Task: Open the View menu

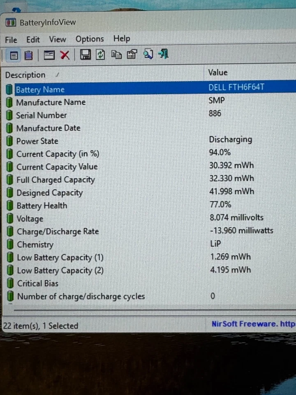Action: pos(58,39)
